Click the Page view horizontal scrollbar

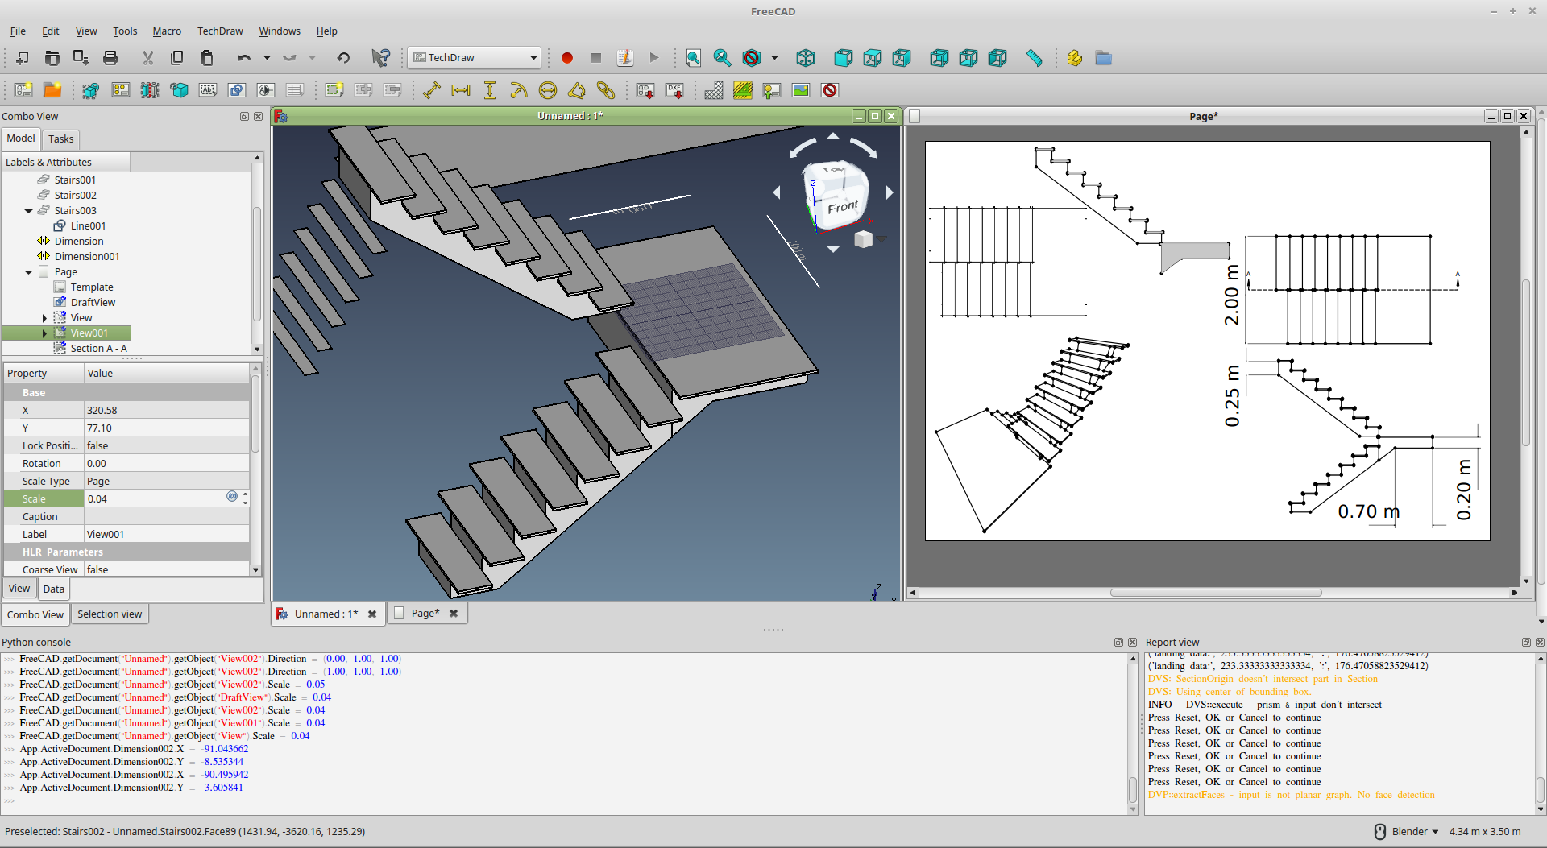click(1215, 593)
